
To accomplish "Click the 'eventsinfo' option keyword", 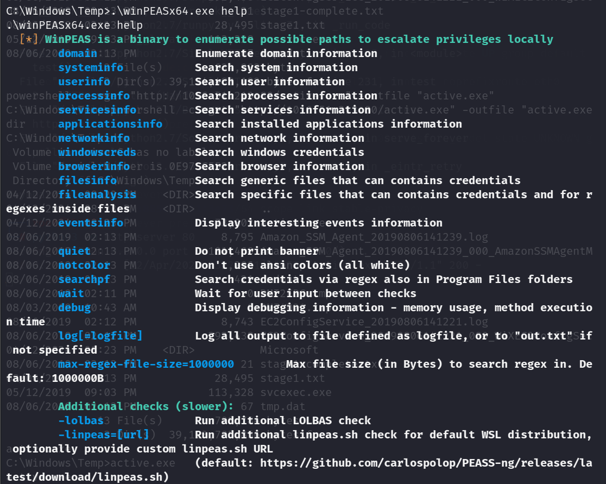I will click(91, 223).
